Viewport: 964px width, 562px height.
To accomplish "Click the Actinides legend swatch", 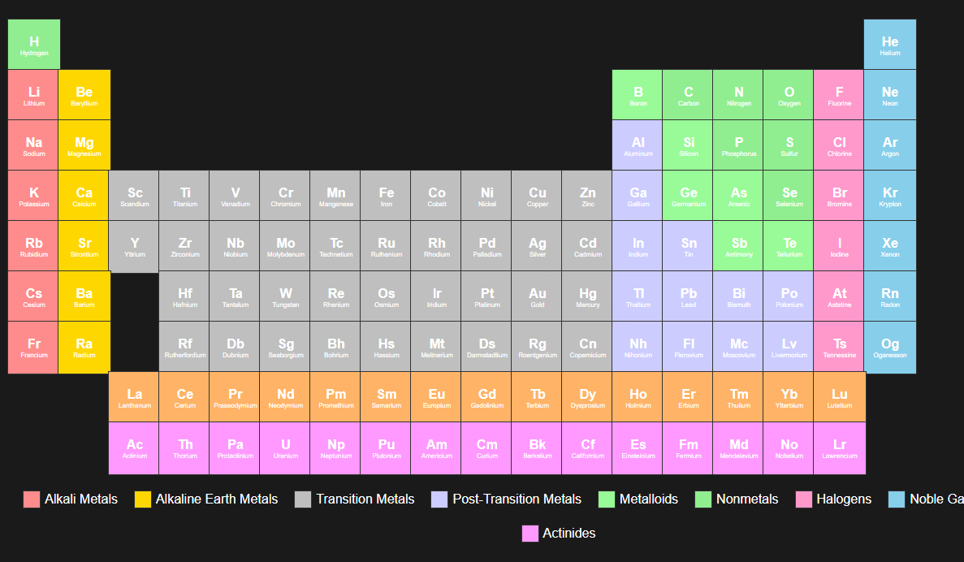I will click(x=530, y=533).
